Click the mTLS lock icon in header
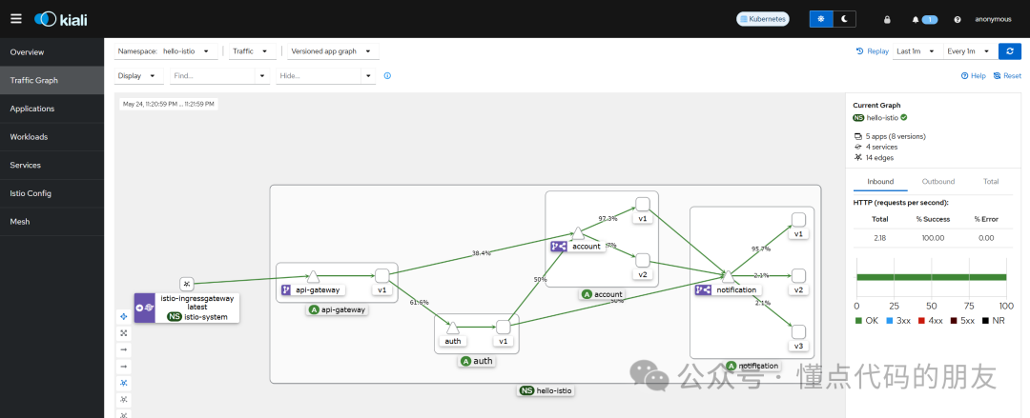This screenshot has width=1030, height=418. pos(887,20)
